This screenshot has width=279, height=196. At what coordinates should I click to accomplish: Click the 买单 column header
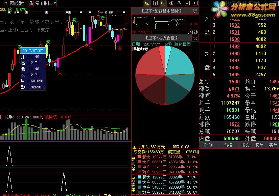tap(273, 145)
